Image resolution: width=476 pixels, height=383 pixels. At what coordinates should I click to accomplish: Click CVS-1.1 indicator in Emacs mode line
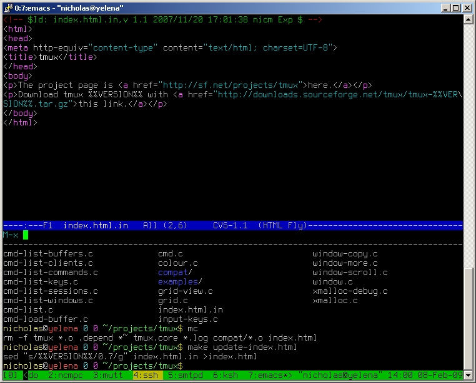tap(230, 226)
